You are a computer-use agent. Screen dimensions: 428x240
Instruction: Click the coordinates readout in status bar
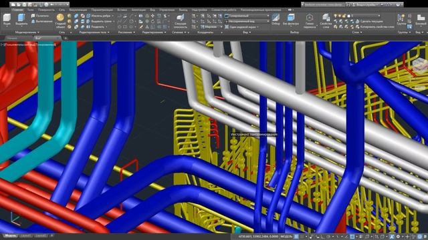click(x=258, y=237)
